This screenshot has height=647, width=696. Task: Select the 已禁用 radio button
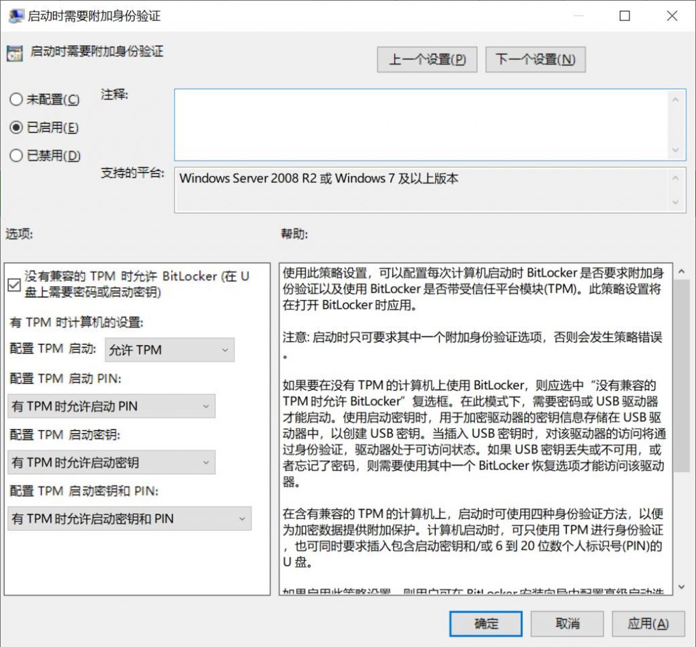click(x=16, y=156)
